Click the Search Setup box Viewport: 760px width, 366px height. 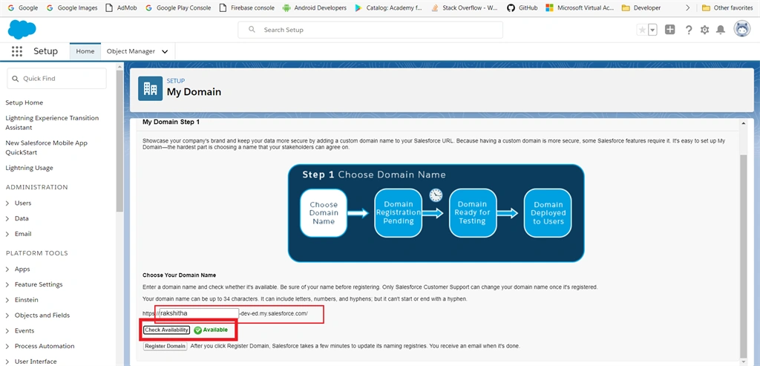tap(370, 30)
